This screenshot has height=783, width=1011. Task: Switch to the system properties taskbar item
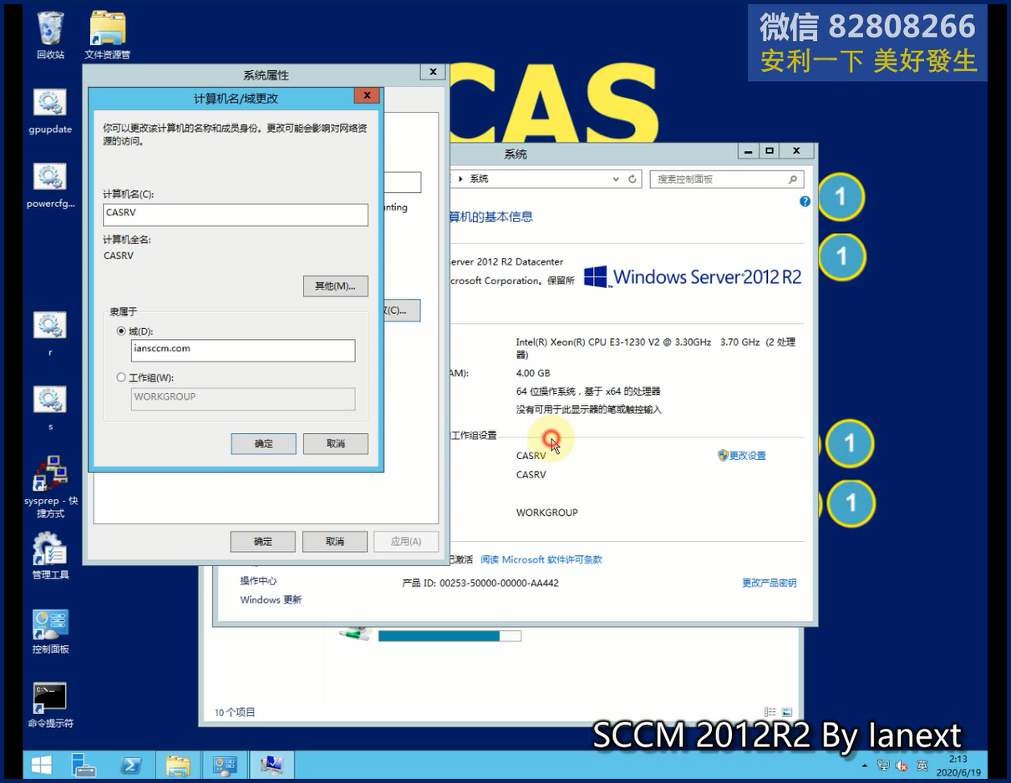click(272, 765)
